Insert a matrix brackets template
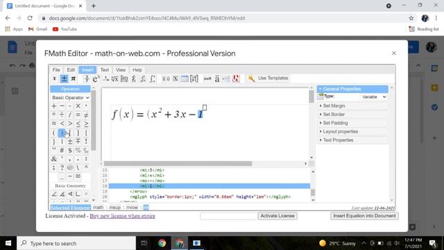444x250 pixels. (x=194, y=78)
